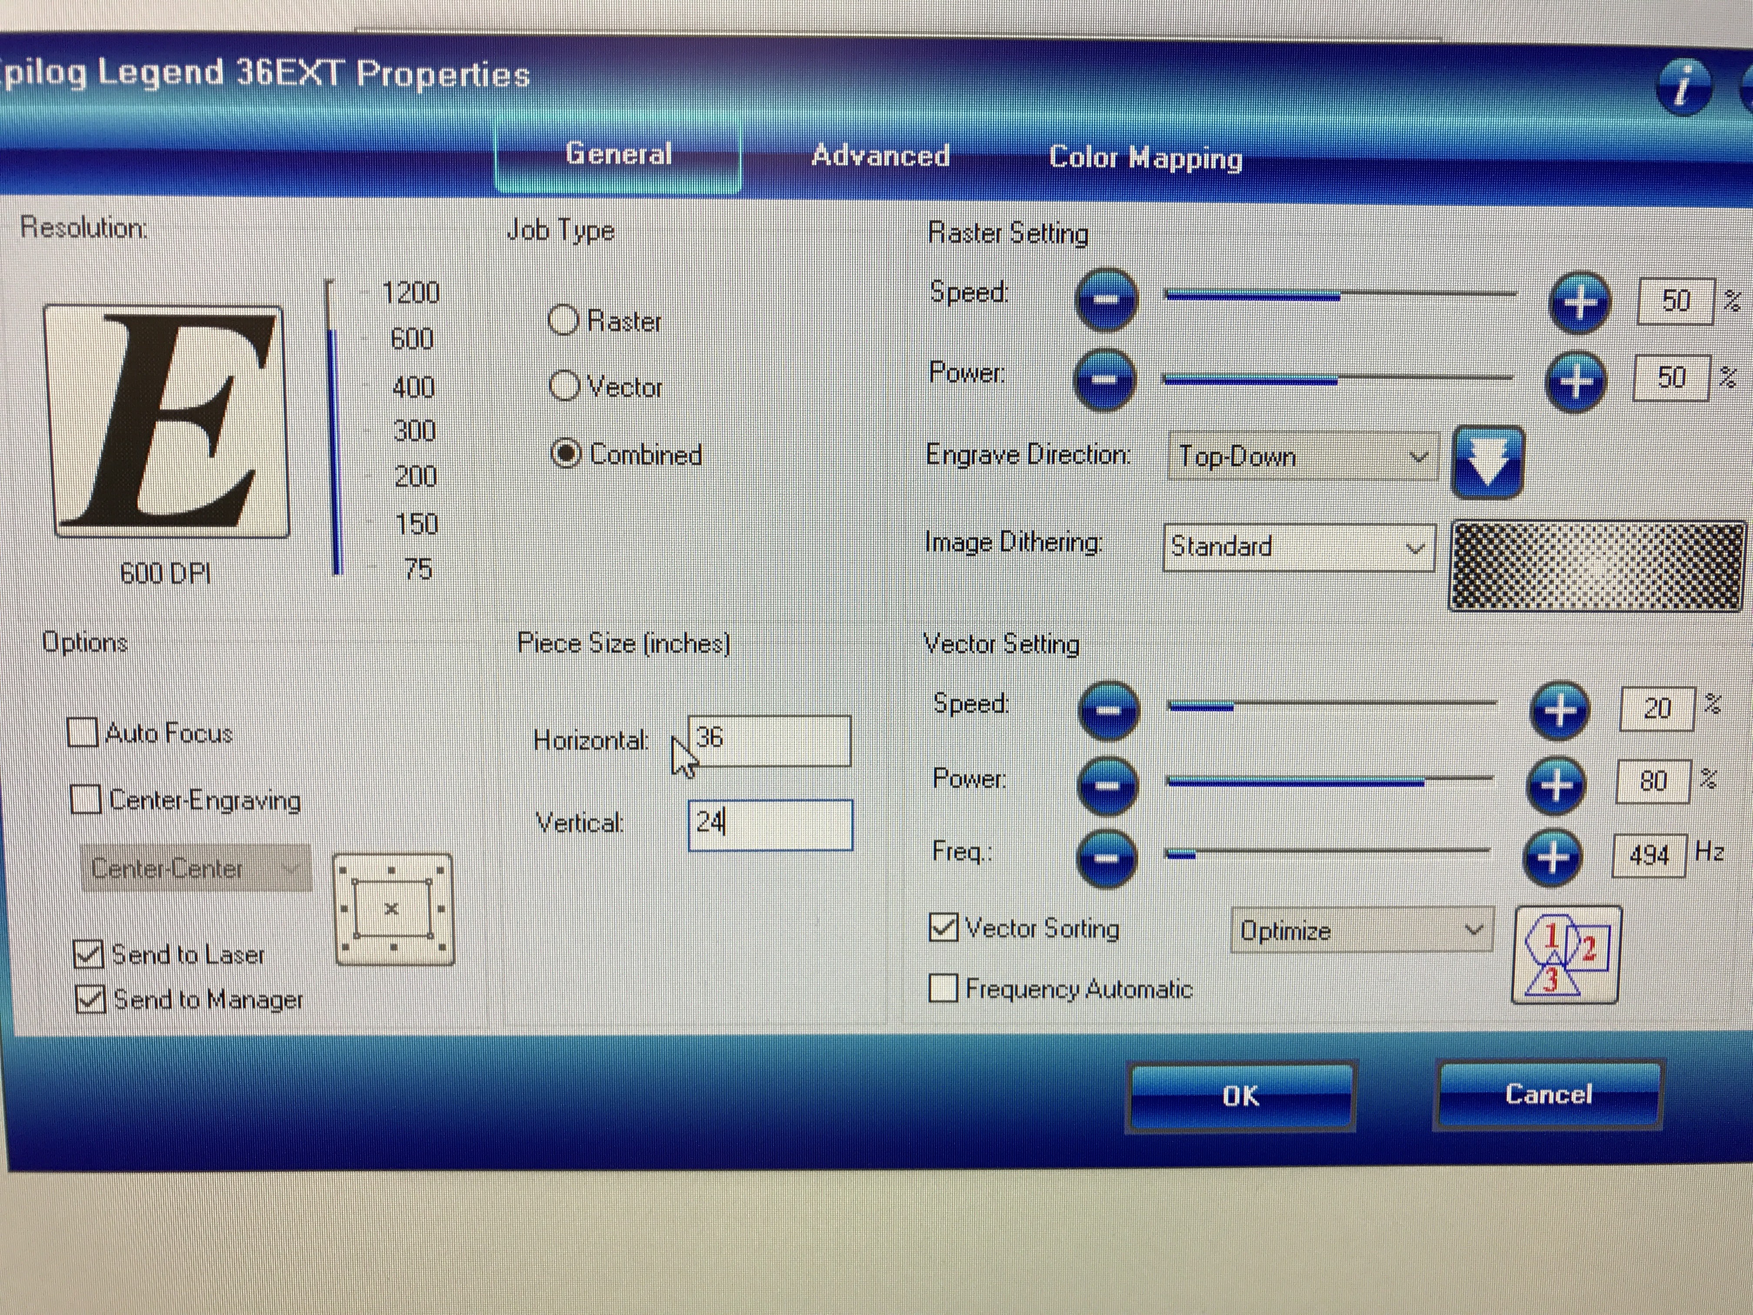Increase vector power with plus button
The width and height of the screenshot is (1753, 1315).
point(1556,785)
